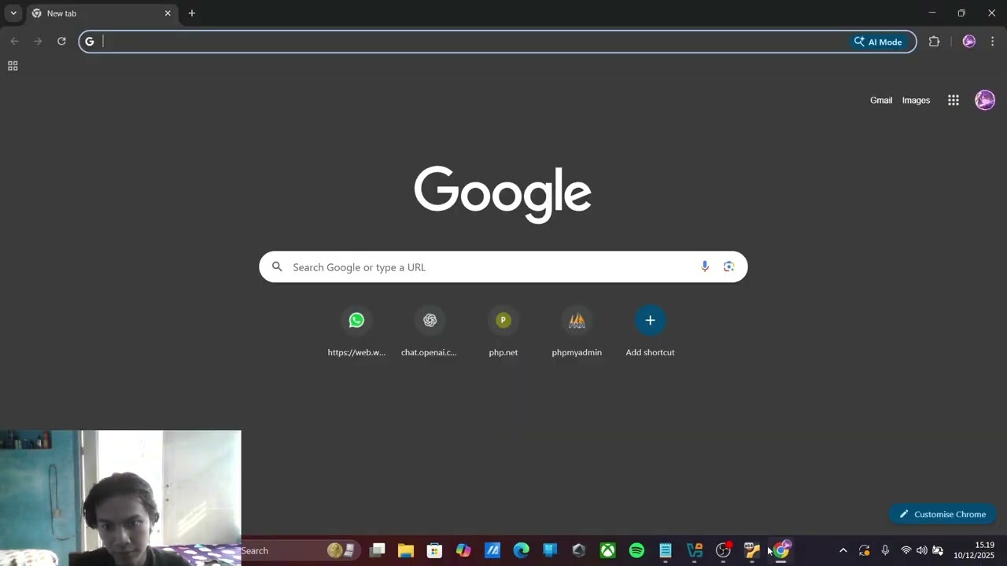Viewport: 1007px width, 566px height.
Task: Open the Extensions puzzle icon
Action: pyautogui.click(x=935, y=42)
